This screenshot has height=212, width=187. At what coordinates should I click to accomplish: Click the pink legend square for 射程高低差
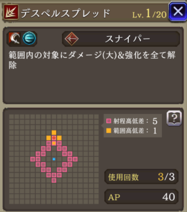[x=109, y=121]
